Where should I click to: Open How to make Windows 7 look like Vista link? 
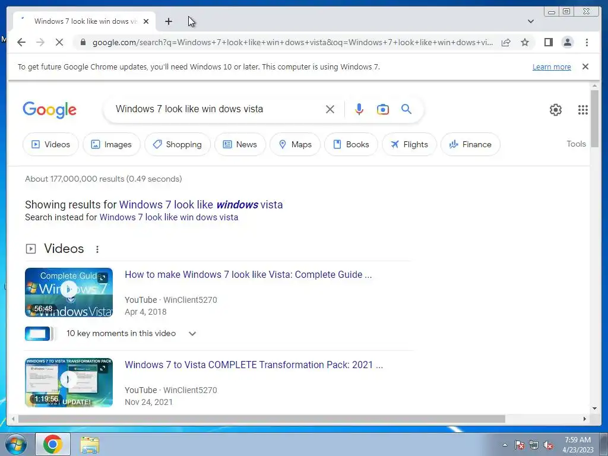coord(248,274)
